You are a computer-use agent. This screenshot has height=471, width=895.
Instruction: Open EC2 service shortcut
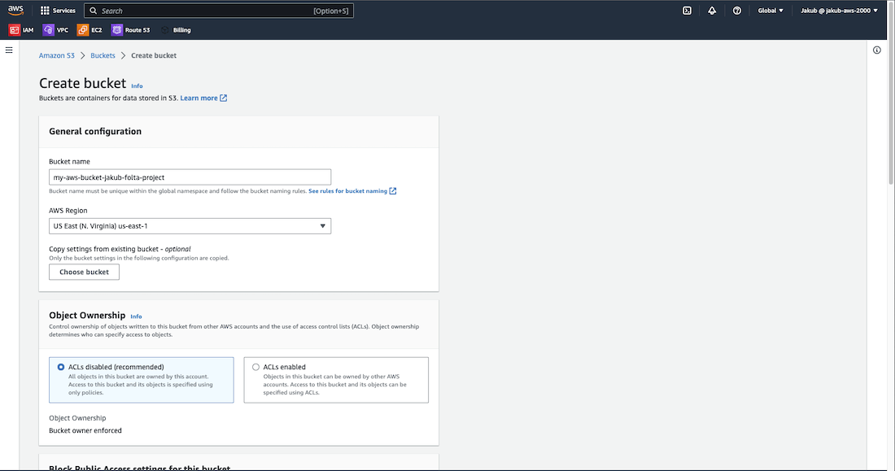(x=89, y=30)
